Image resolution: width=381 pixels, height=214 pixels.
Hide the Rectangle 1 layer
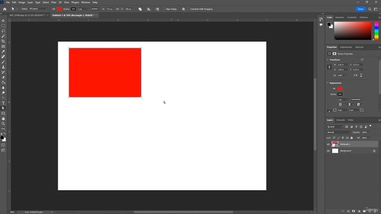tap(328, 144)
